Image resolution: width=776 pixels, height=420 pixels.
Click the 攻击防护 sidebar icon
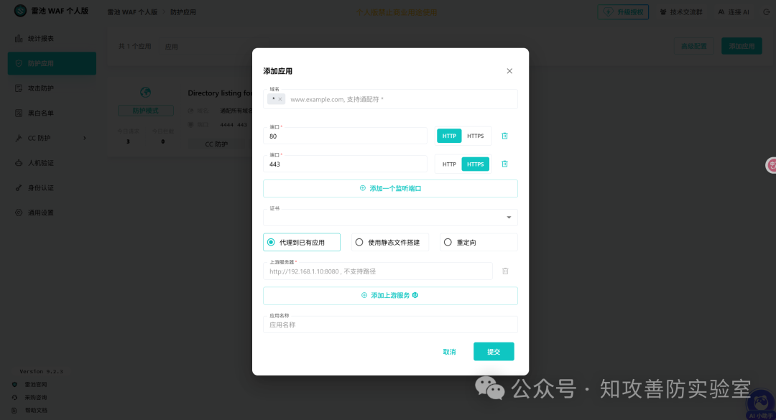pyautogui.click(x=19, y=88)
